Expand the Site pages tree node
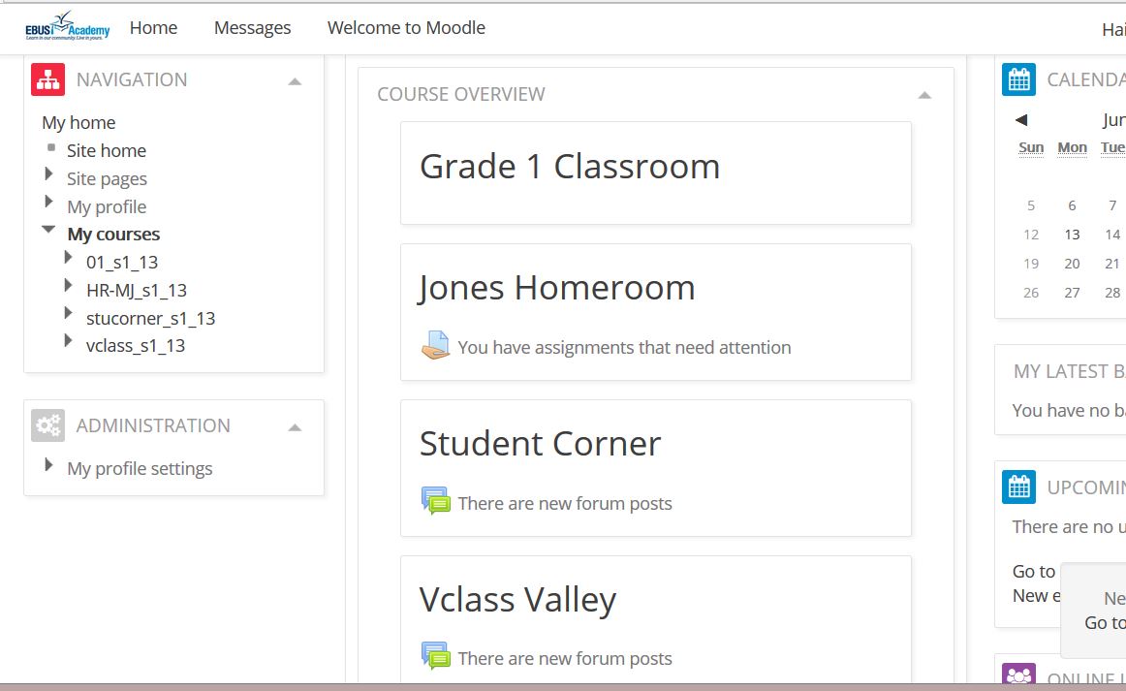 click(x=48, y=173)
